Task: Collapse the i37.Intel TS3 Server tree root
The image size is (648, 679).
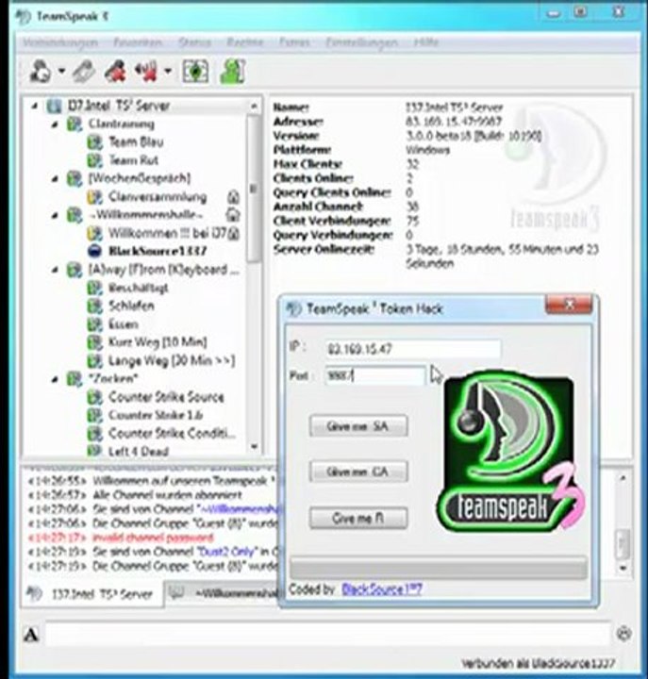Action: click(x=35, y=106)
